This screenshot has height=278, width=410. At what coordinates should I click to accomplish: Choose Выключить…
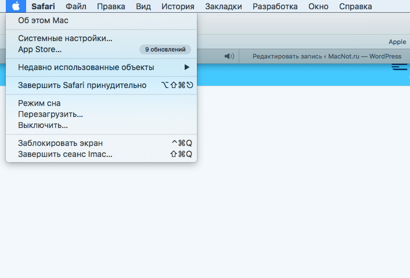pos(101,125)
